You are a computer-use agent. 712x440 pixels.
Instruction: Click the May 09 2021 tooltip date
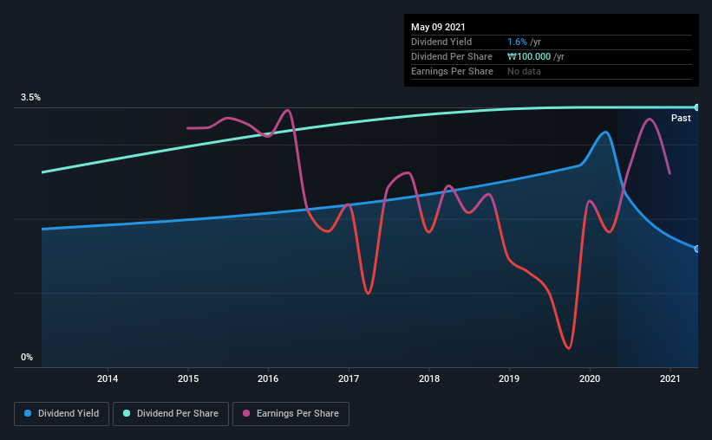pyautogui.click(x=438, y=27)
